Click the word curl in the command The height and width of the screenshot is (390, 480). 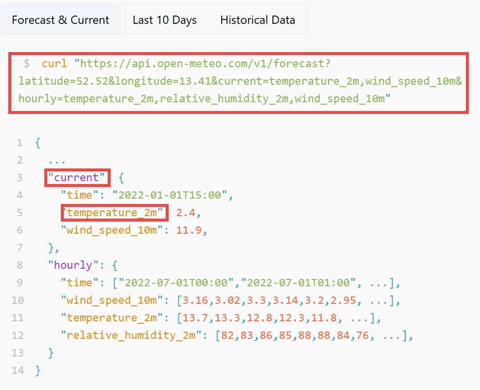point(54,64)
